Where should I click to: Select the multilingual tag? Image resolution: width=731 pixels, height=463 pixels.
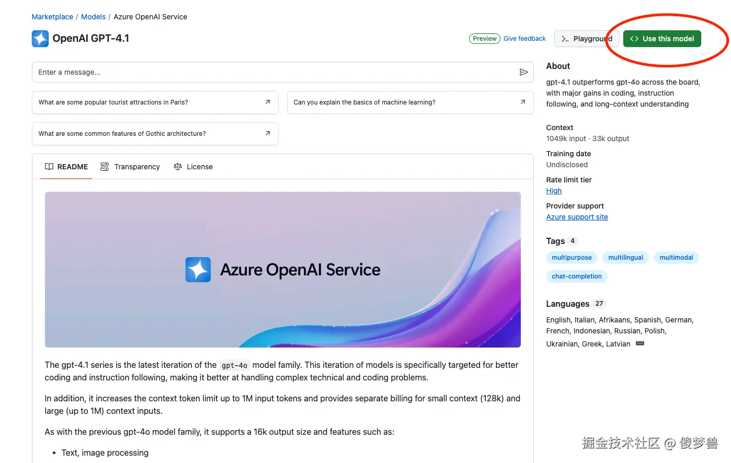click(x=625, y=258)
